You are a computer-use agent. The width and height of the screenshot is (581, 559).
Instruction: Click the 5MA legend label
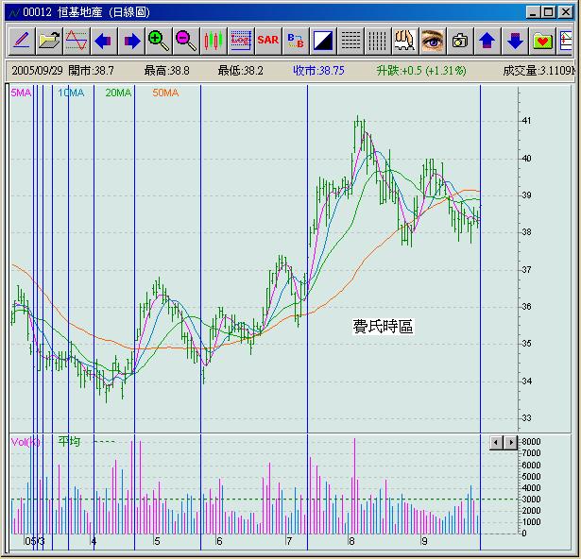(21, 93)
